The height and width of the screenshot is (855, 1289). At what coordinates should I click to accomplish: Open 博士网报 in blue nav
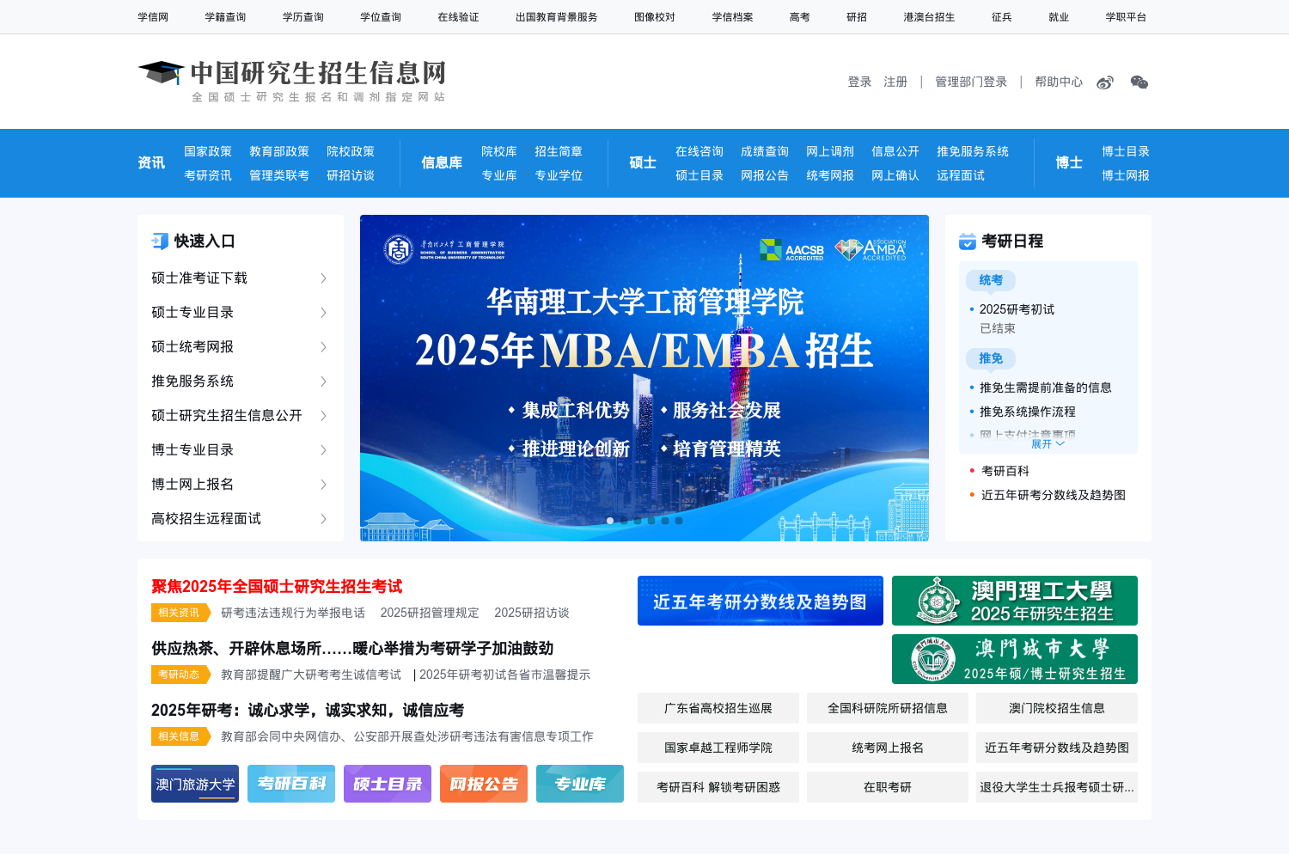point(1126,175)
